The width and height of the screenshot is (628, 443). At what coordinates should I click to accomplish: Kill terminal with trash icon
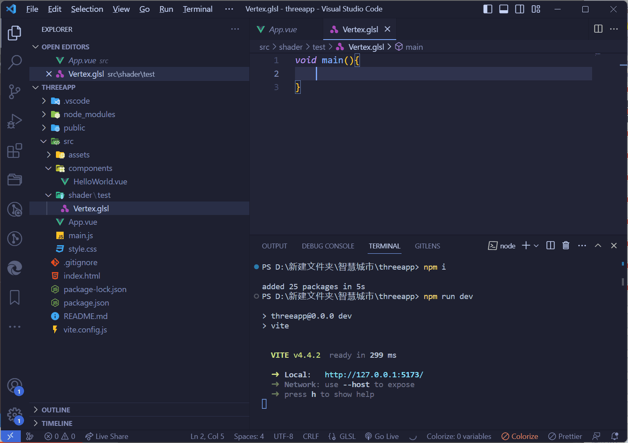click(x=566, y=246)
